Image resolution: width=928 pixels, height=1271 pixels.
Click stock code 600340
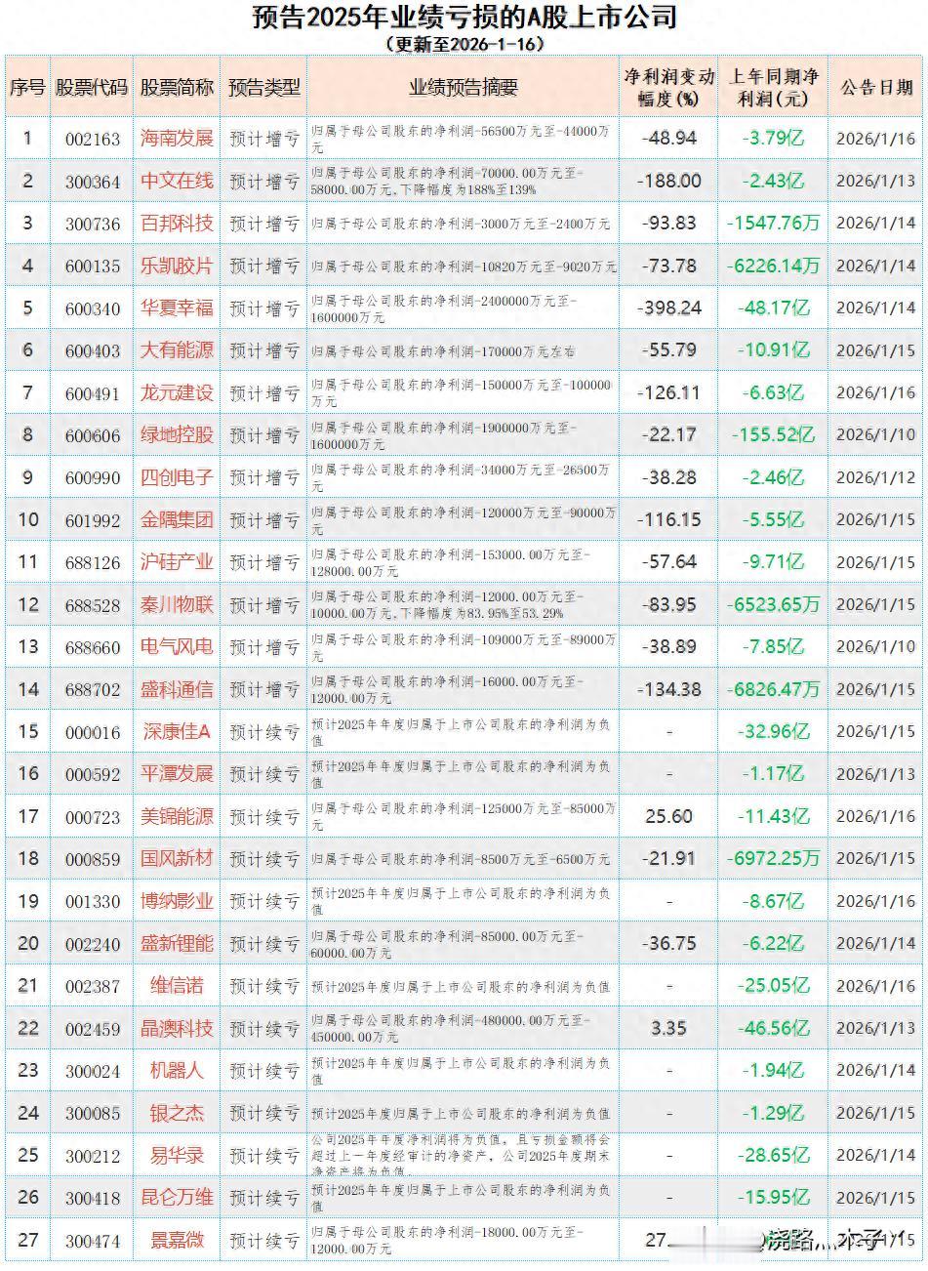click(92, 308)
